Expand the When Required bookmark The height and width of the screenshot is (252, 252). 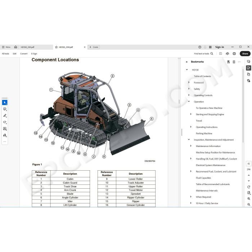[x=191, y=197]
